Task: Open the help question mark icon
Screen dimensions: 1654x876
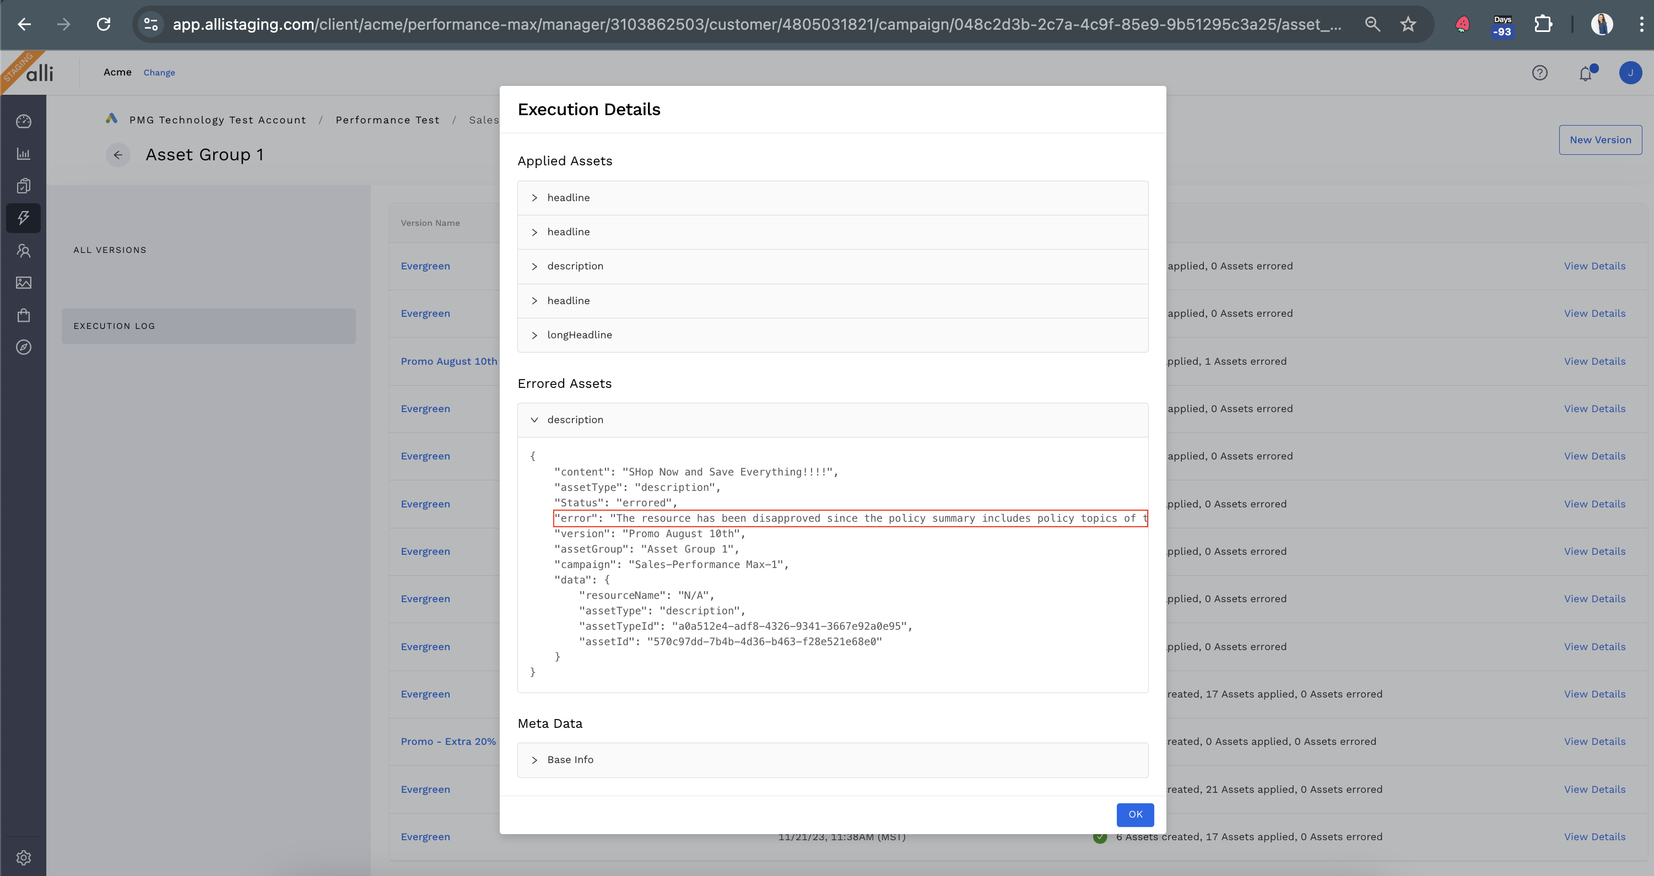Action: (1539, 73)
